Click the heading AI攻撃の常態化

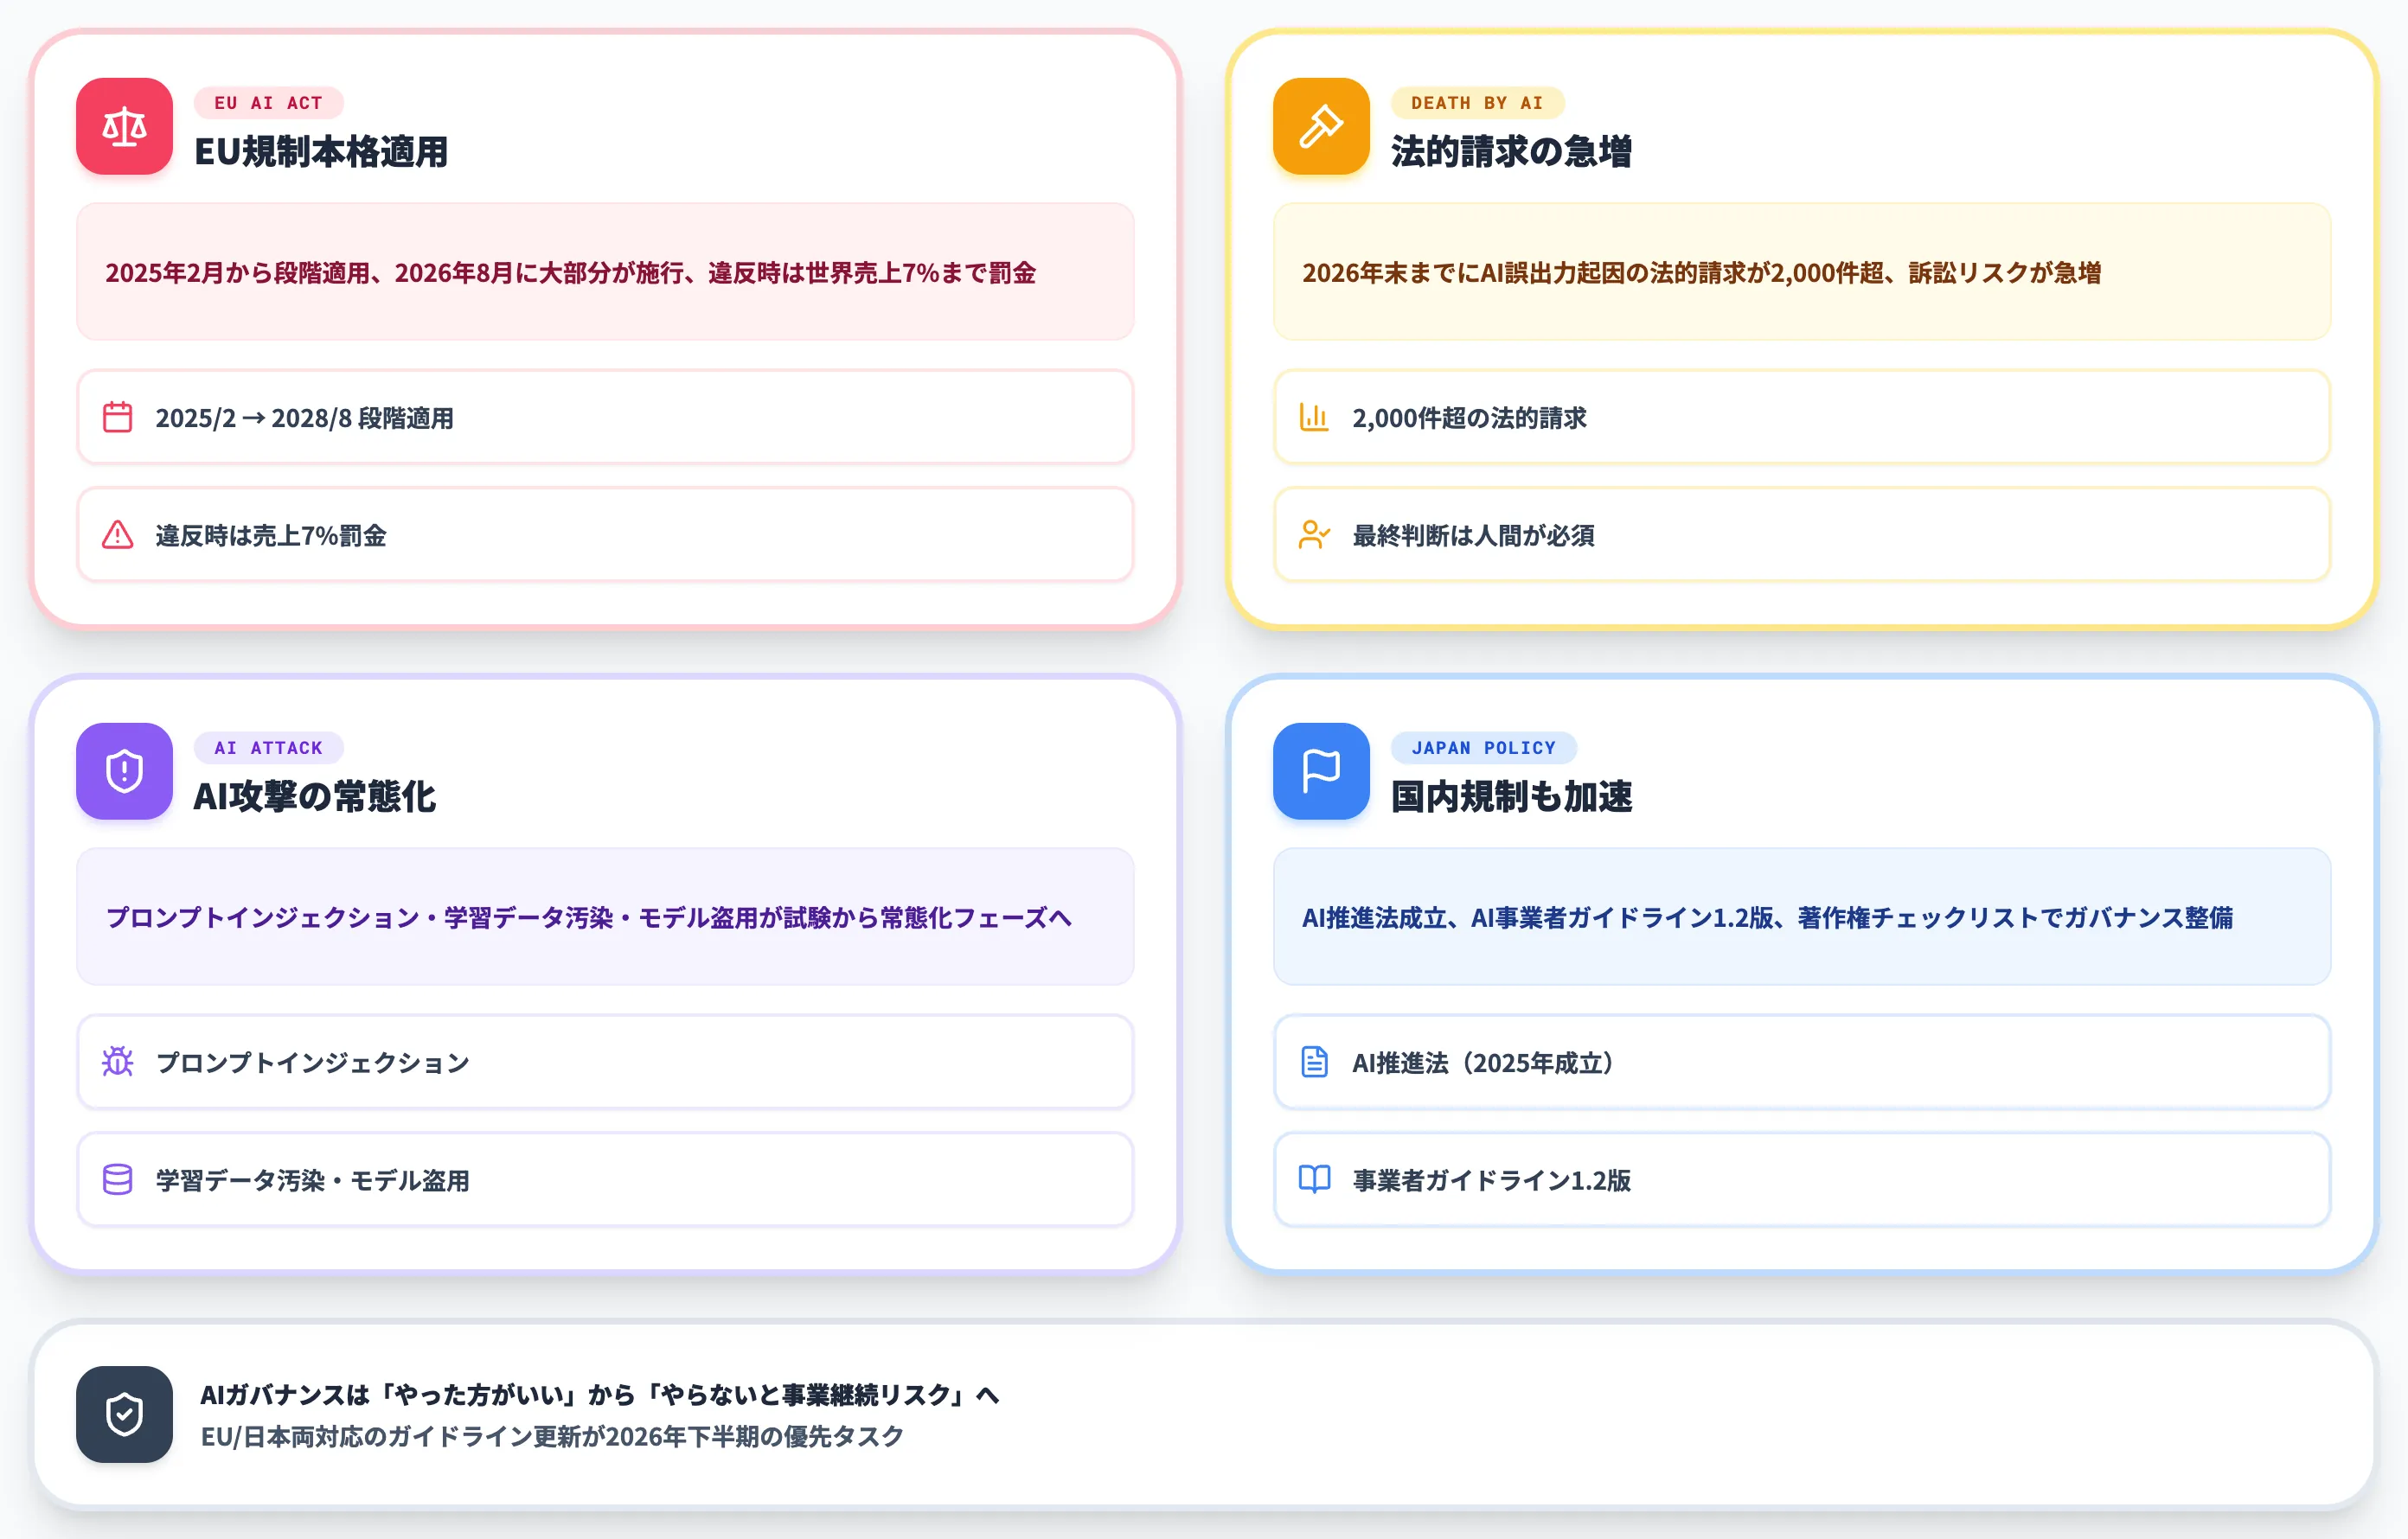coord(315,796)
